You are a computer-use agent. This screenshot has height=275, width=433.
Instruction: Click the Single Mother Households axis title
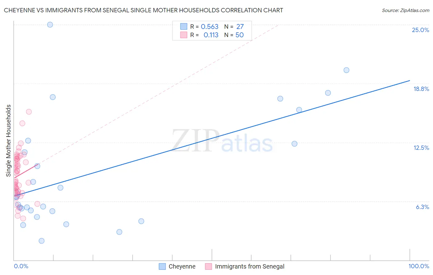click(x=9, y=141)
